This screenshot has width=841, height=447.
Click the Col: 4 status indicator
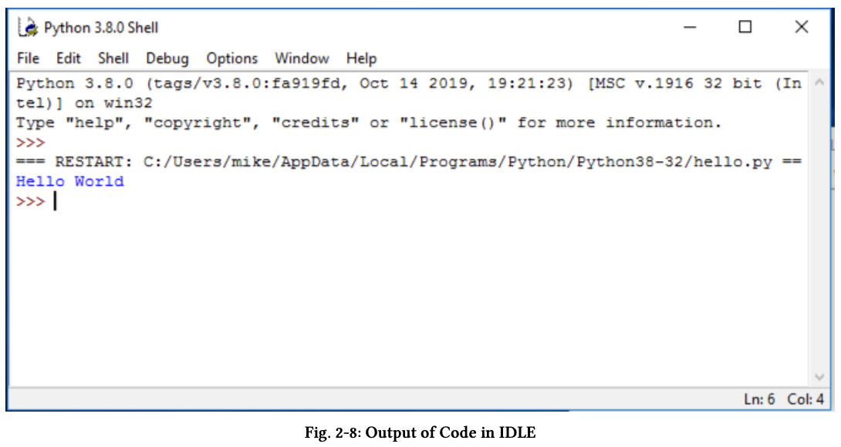coord(806,399)
